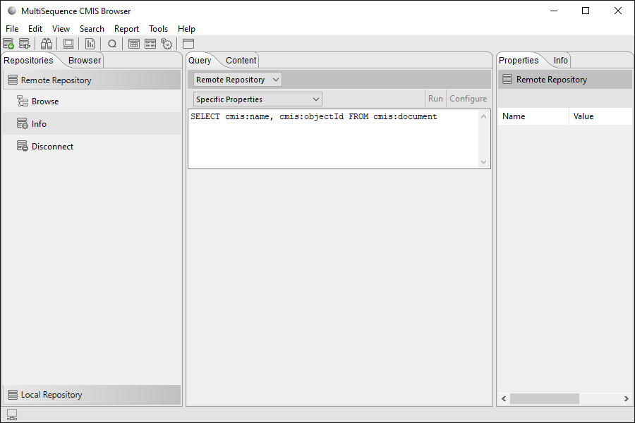Click the Disconnect repository icon

pyautogui.click(x=23, y=146)
